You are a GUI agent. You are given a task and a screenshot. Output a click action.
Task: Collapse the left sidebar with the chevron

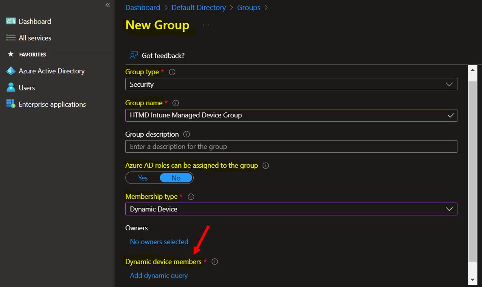pos(107,5)
